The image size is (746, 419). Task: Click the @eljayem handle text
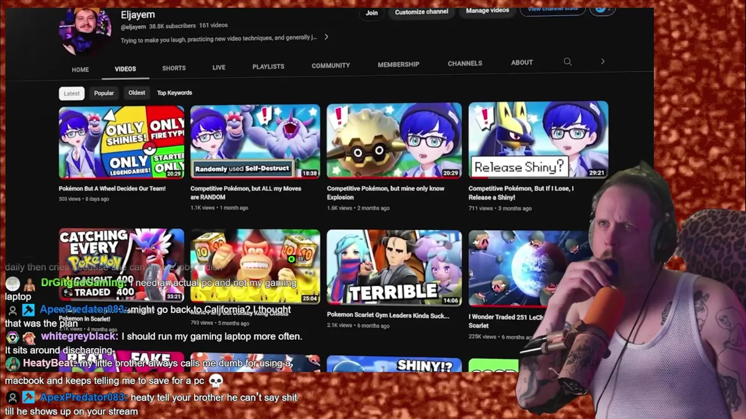[133, 27]
